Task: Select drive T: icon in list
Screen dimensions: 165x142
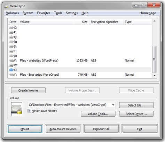Action: [11, 51]
